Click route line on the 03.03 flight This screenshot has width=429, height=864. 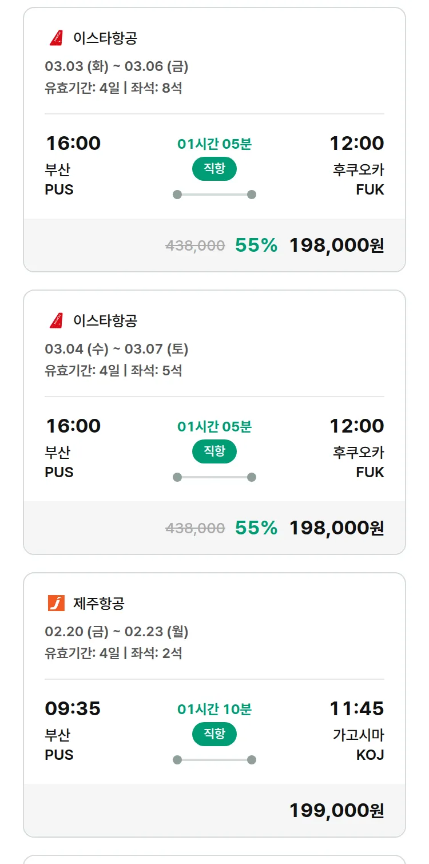coord(214,195)
